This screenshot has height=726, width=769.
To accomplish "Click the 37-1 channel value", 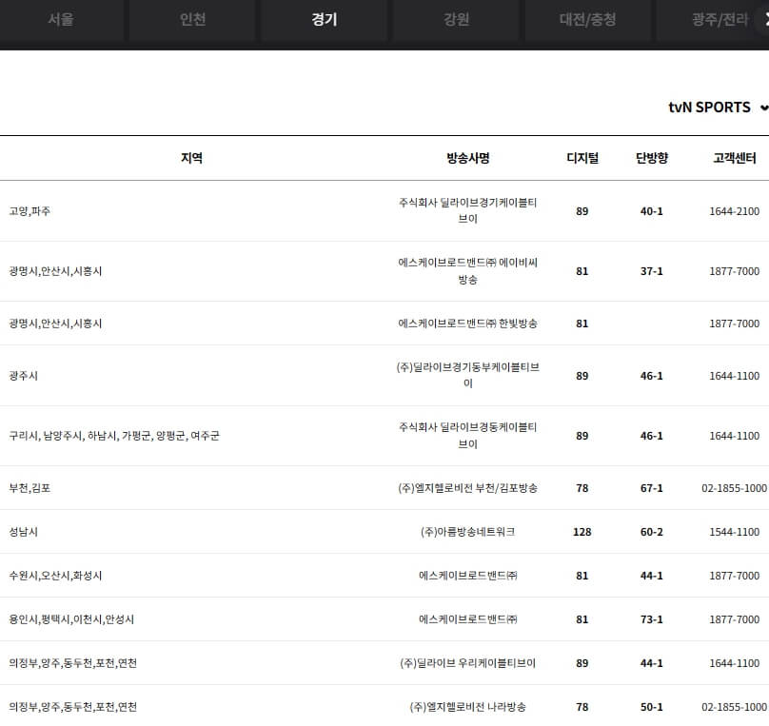I will point(651,271).
